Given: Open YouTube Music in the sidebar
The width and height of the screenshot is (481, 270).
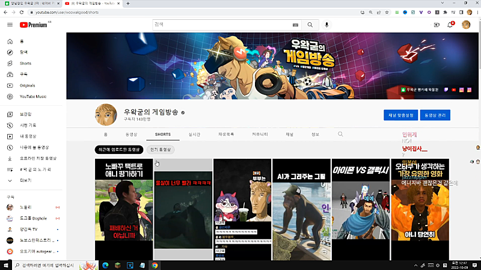Looking at the screenshot, I should click(x=32, y=96).
